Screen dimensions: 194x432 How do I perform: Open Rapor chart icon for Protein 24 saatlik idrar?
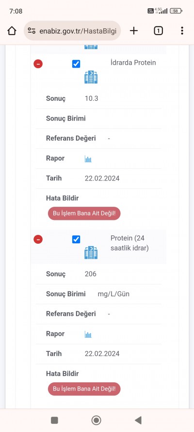click(88, 334)
